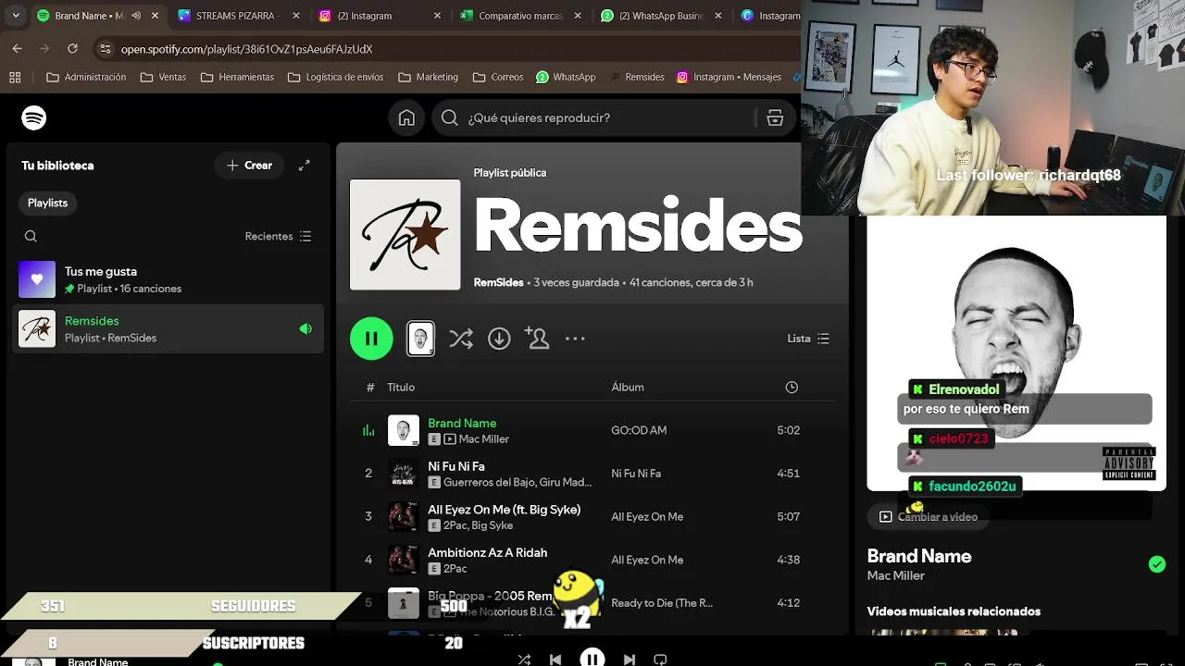Open the Spotify logo home link

pyautogui.click(x=34, y=117)
